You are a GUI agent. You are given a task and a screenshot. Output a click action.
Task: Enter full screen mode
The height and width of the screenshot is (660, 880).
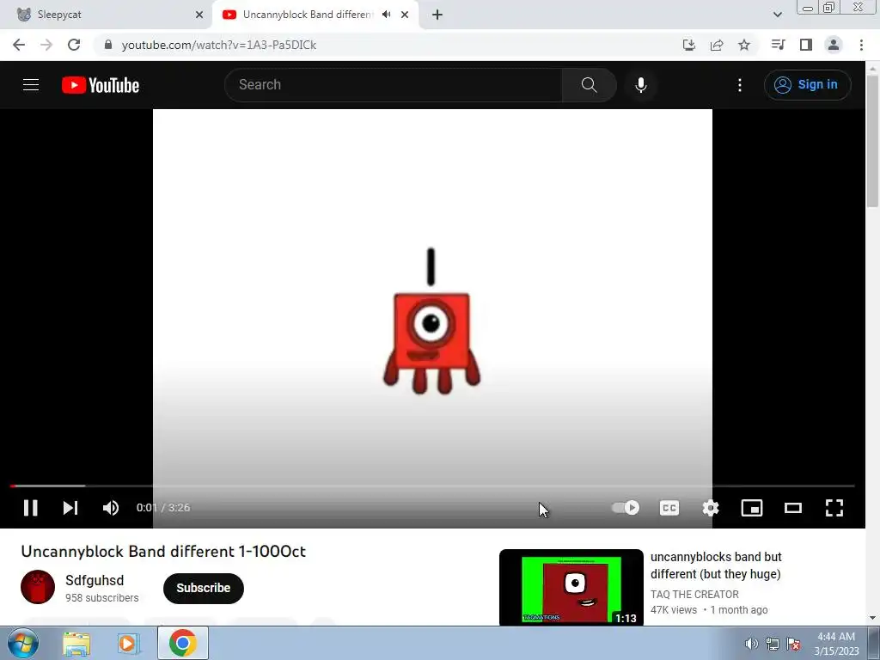pos(834,508)
